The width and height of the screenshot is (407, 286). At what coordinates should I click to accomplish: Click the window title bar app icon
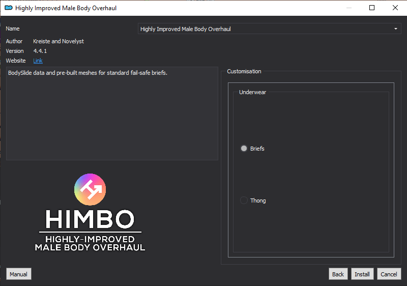pyautogui.click(x=9, y=8)
